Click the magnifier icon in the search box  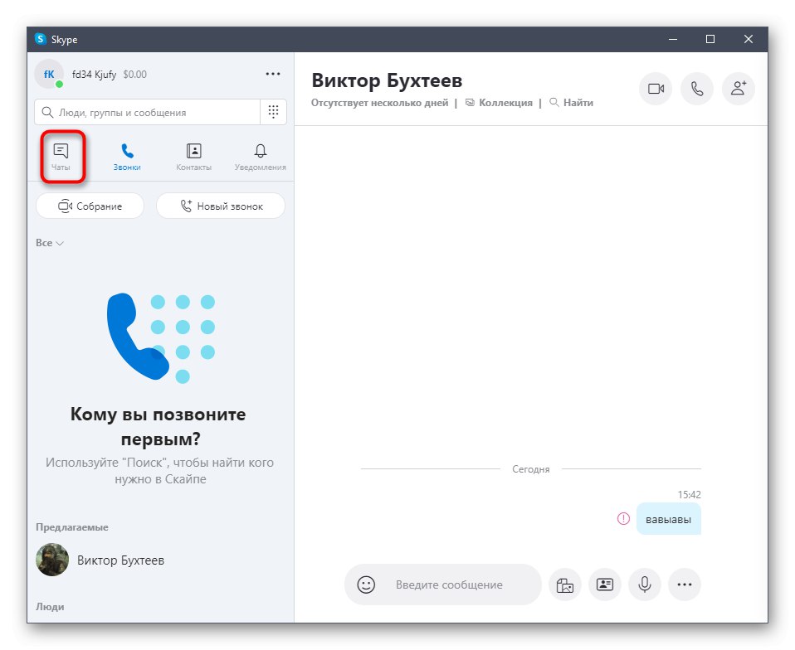point(47,112)
